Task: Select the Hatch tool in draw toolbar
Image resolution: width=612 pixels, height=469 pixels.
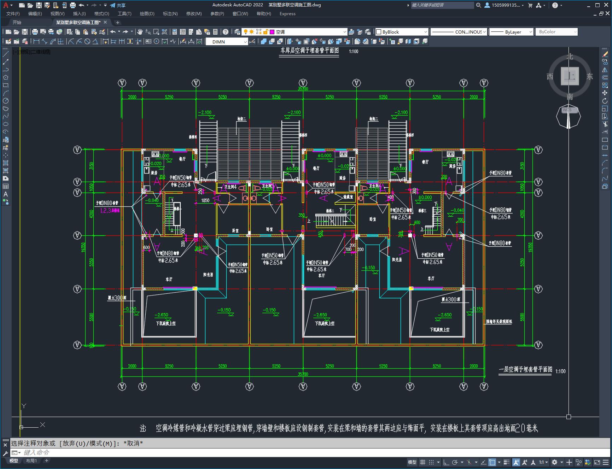Action: click(6, 163)
